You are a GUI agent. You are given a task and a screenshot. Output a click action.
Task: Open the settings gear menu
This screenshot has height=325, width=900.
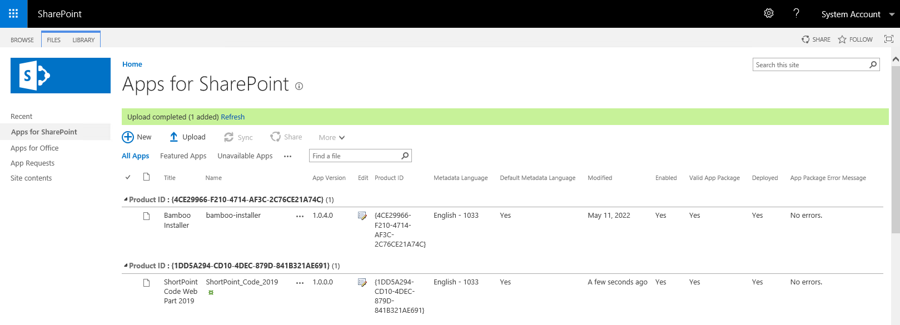coord(769,13)
